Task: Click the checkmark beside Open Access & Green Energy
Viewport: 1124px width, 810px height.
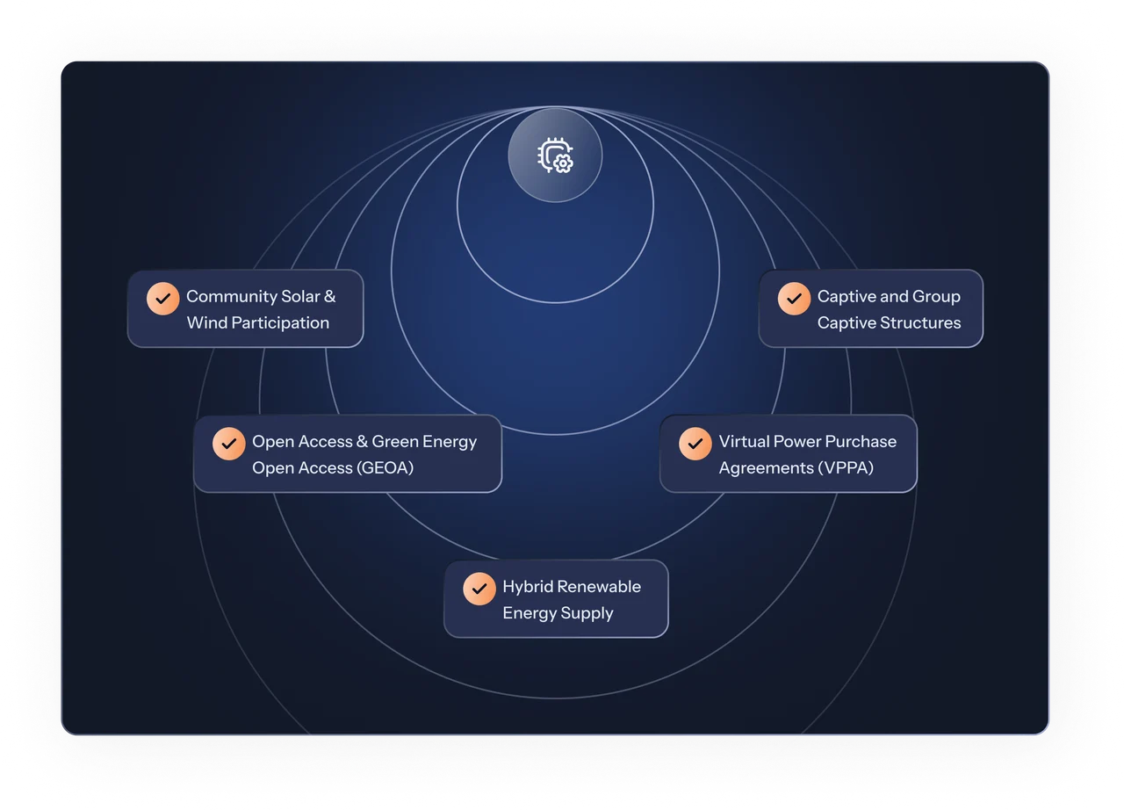Action: (x=228, y=444)
